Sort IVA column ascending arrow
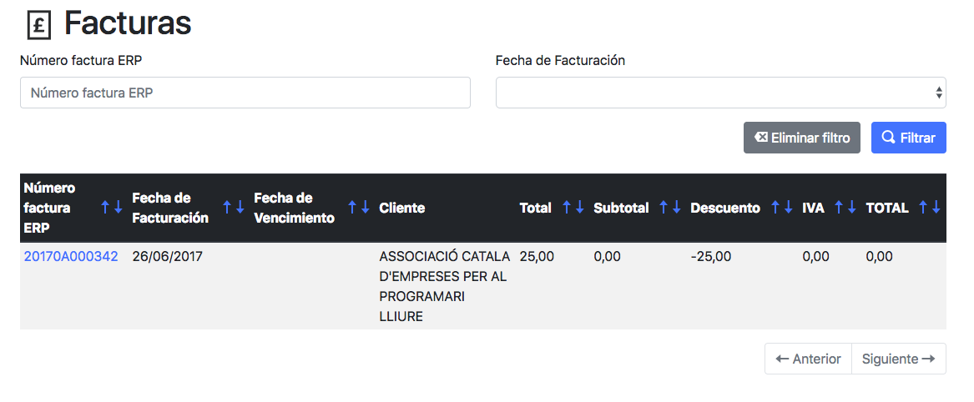This screenshot has height=402, width=974. pyautogui.click(x=839, y=208)
